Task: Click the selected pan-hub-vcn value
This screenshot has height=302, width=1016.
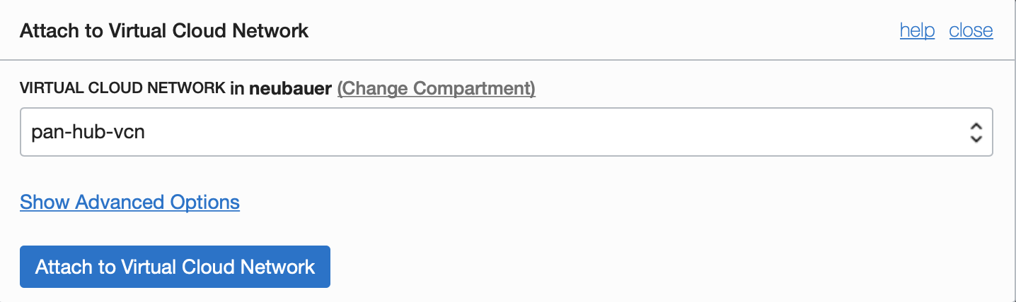Action: (88, 132)
